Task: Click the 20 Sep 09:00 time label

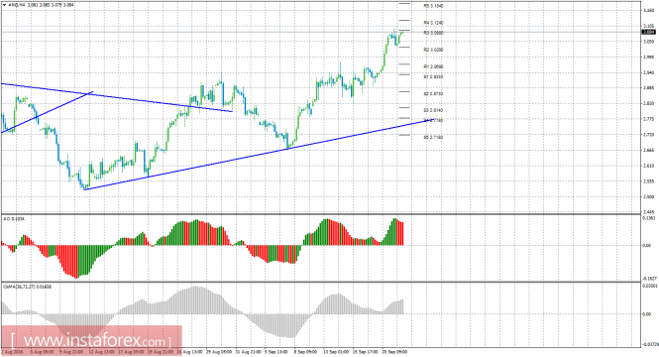Action: pyautogui.click(x=394, y=351)
